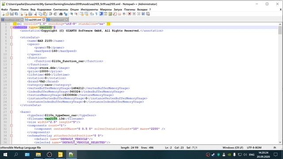This screenshot has height=159, width=283.
Task: Stop macro recording toolbar icon
Action: 134,14
